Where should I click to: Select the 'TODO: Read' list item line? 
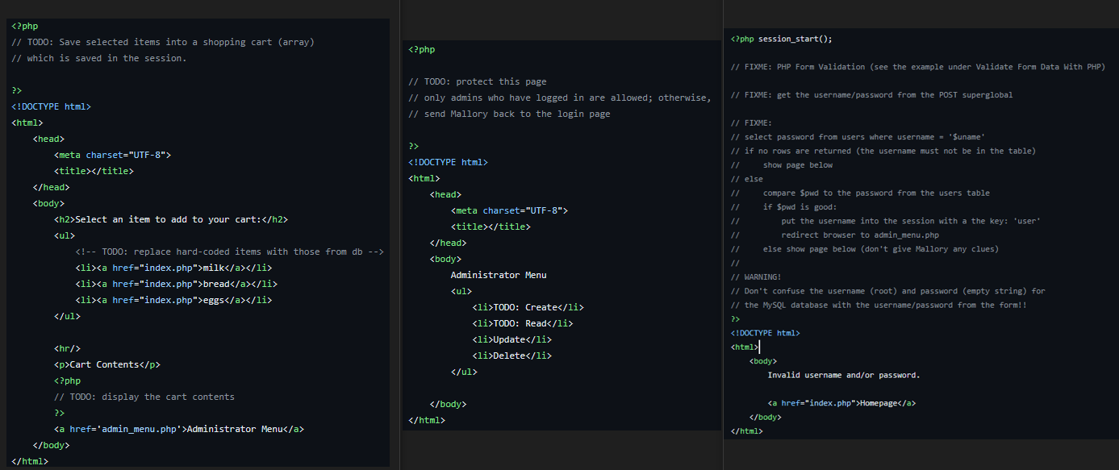click(522, 323)
